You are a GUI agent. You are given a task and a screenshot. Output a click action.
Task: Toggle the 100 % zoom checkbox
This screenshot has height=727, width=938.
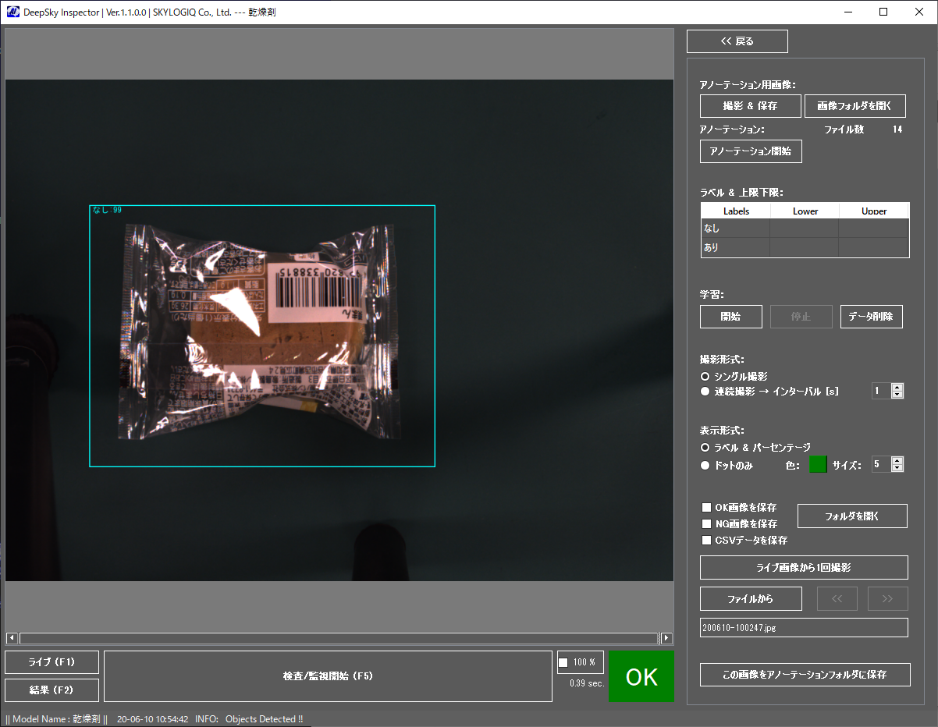[563, 663]
